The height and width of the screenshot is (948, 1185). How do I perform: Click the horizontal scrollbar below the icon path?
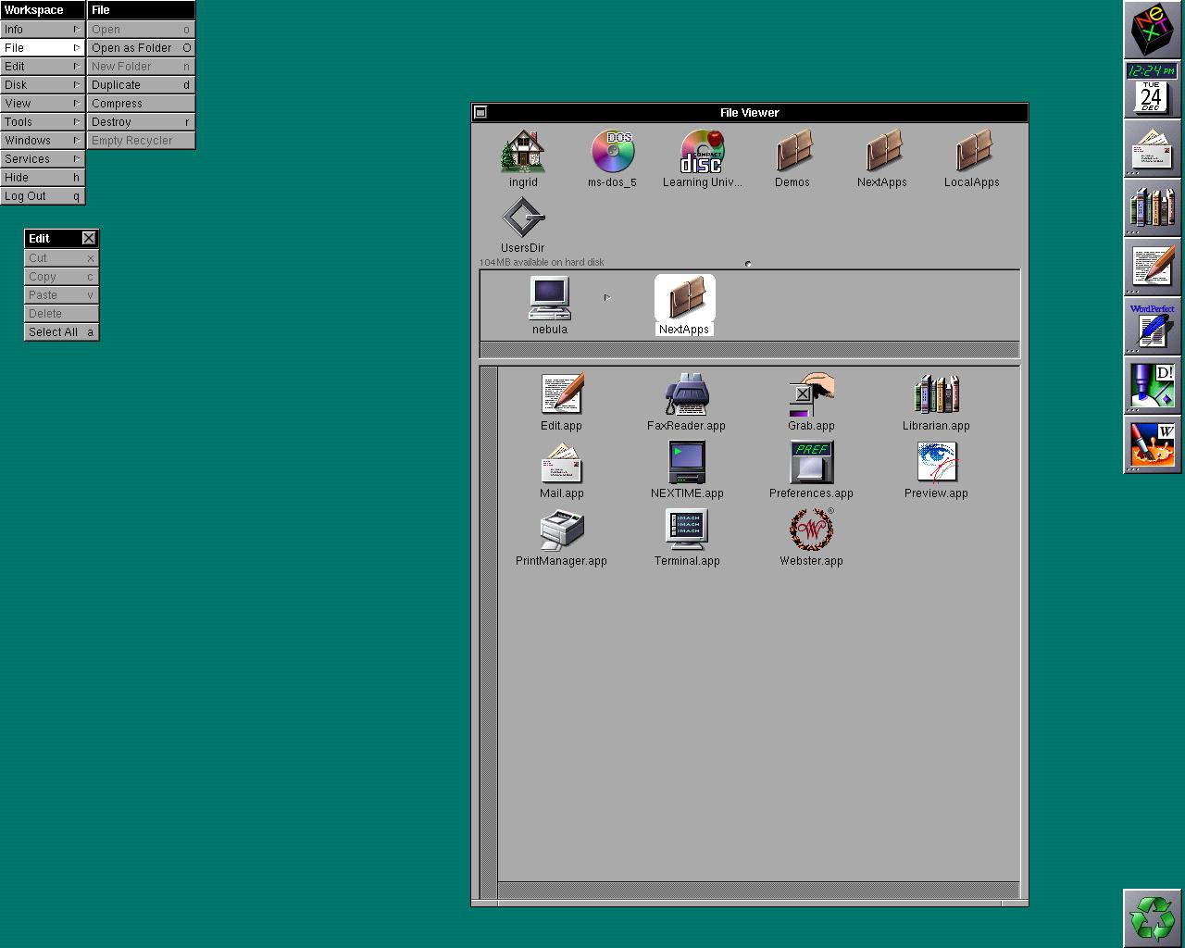[x=749, y=349]
